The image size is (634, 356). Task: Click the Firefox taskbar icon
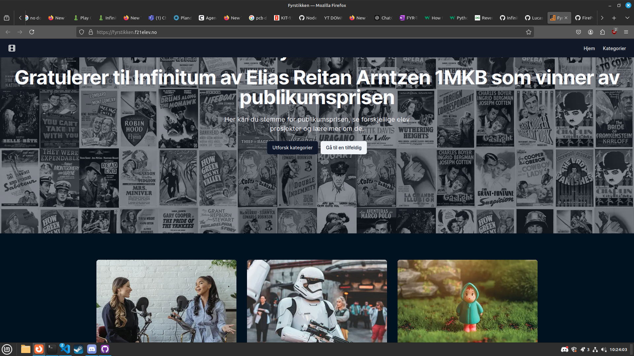(39, 349)
